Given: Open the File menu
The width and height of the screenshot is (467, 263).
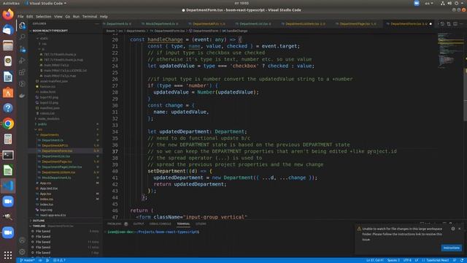Looking at the screenshot, I should click(x=20, y=16).
